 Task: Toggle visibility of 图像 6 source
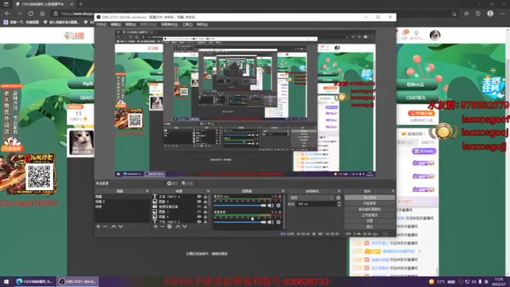point(199,217)
